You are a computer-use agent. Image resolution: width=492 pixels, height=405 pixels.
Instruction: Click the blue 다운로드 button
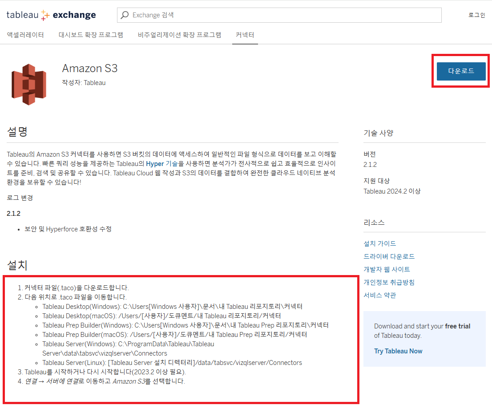click(461, 71)
